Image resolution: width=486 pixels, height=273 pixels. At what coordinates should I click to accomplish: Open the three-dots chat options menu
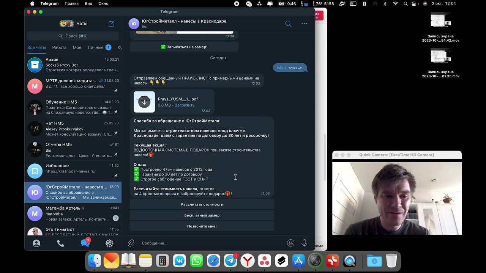[304, 24]
